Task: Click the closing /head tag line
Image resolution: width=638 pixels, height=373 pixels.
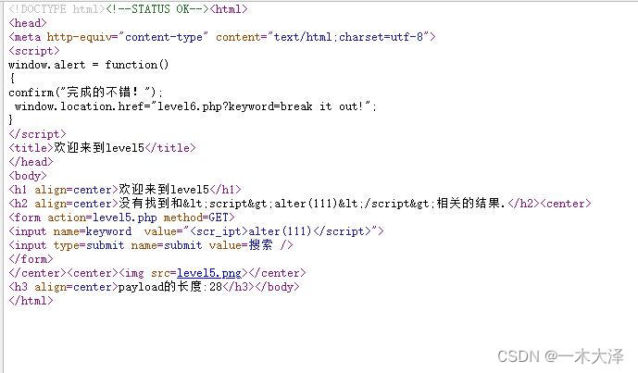Action: point(31,162)
